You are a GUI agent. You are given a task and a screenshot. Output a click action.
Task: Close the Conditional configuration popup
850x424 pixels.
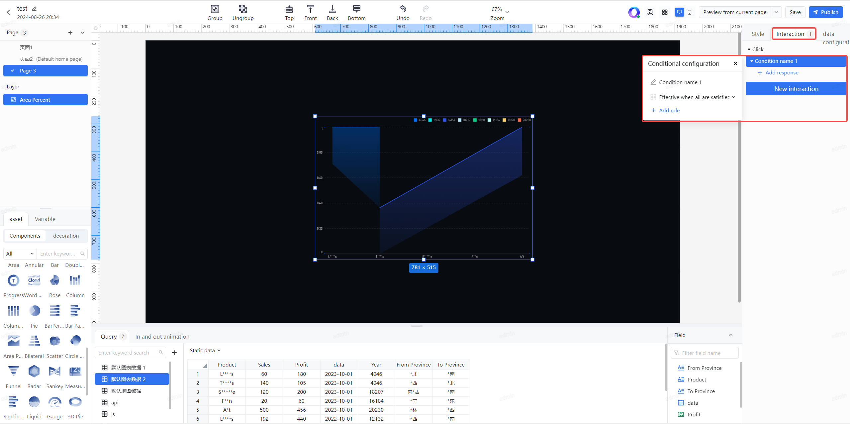(x=735, y=63)
